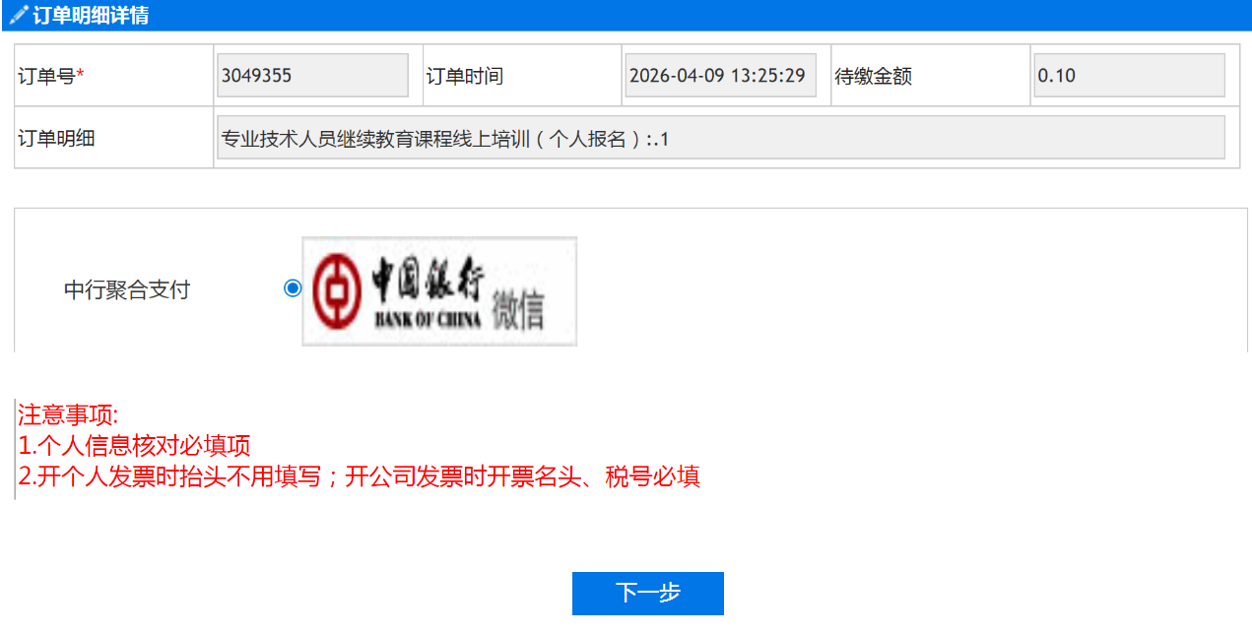Click note 2 about 开个人发票时抬头不用填写

tap(360, 477)
